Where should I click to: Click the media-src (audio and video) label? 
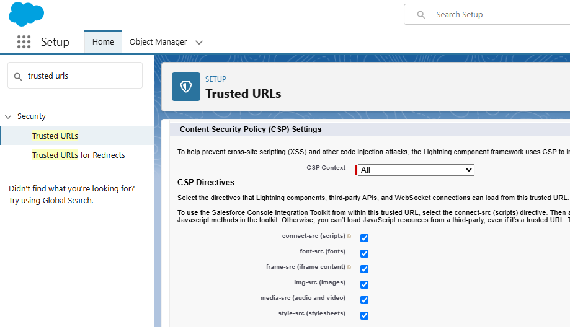[303, 298]
